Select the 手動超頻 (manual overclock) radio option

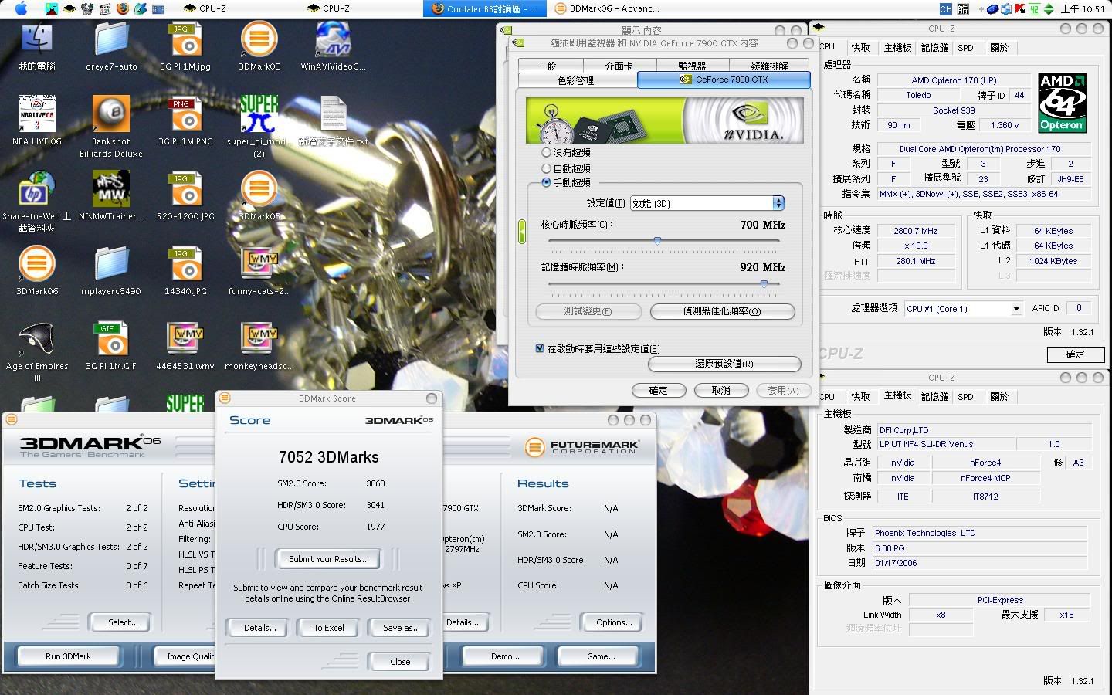coord(547,183)
